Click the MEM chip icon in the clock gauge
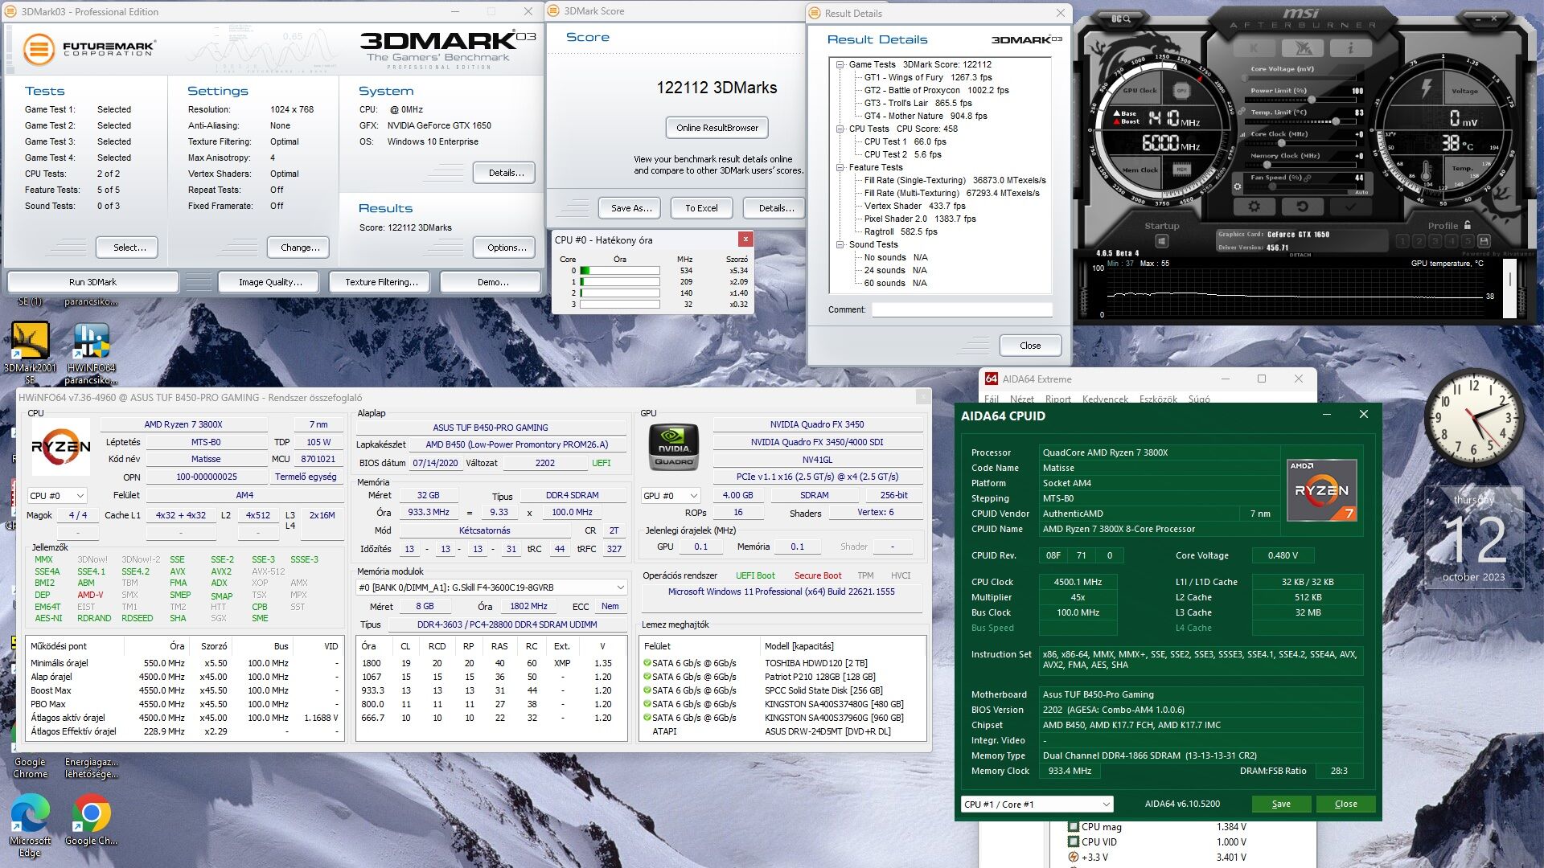 point(1181,170)
